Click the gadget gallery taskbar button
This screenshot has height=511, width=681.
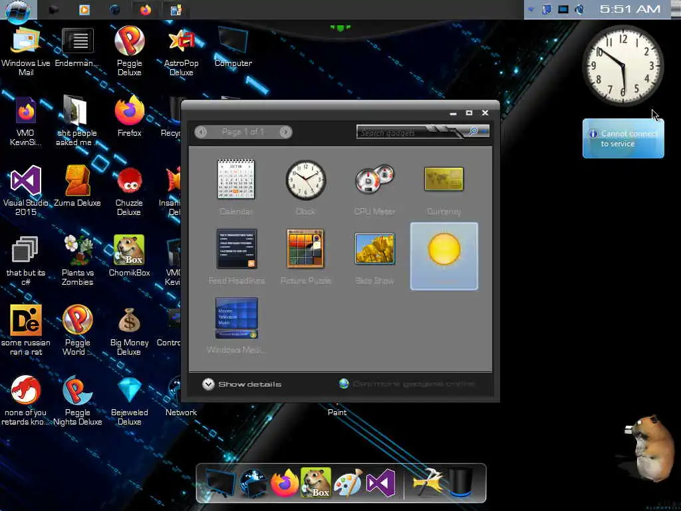click(x=176, y=9)
